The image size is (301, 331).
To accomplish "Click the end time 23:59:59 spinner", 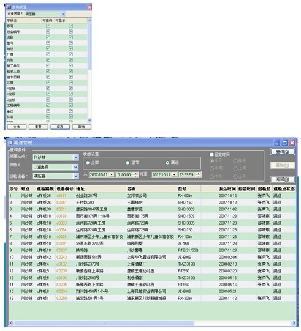I will [x=198, y=174].
